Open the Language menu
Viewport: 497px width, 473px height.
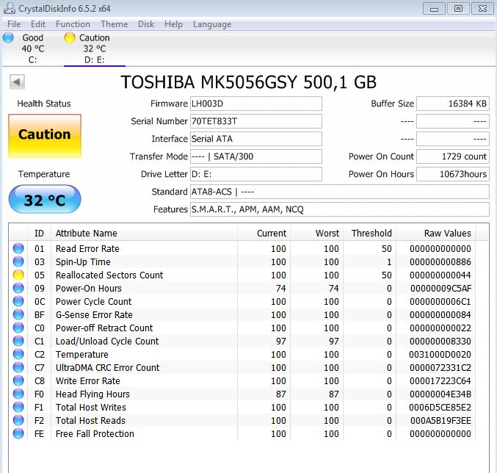pos(212,24)
